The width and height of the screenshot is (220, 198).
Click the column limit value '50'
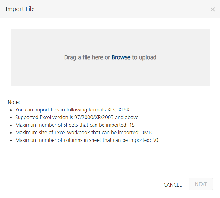(155, 140)
